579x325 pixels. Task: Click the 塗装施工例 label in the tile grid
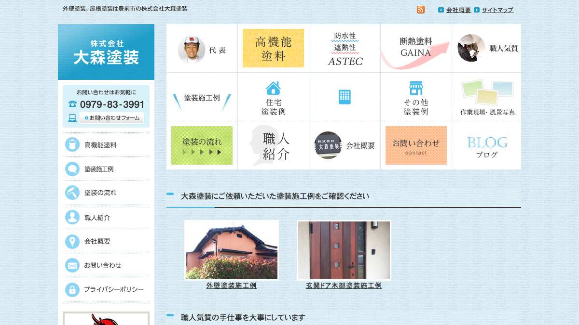click(x=202, y=98)
